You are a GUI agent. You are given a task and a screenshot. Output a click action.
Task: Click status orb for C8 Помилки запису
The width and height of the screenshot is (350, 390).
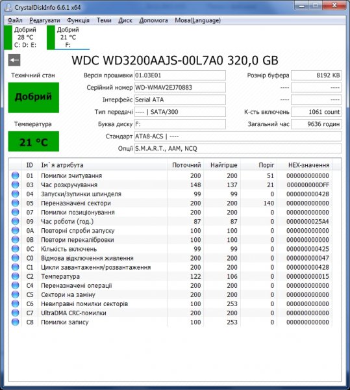click(15, 322)
